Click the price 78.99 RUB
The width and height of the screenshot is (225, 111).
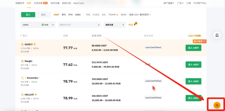pos(70,98)
